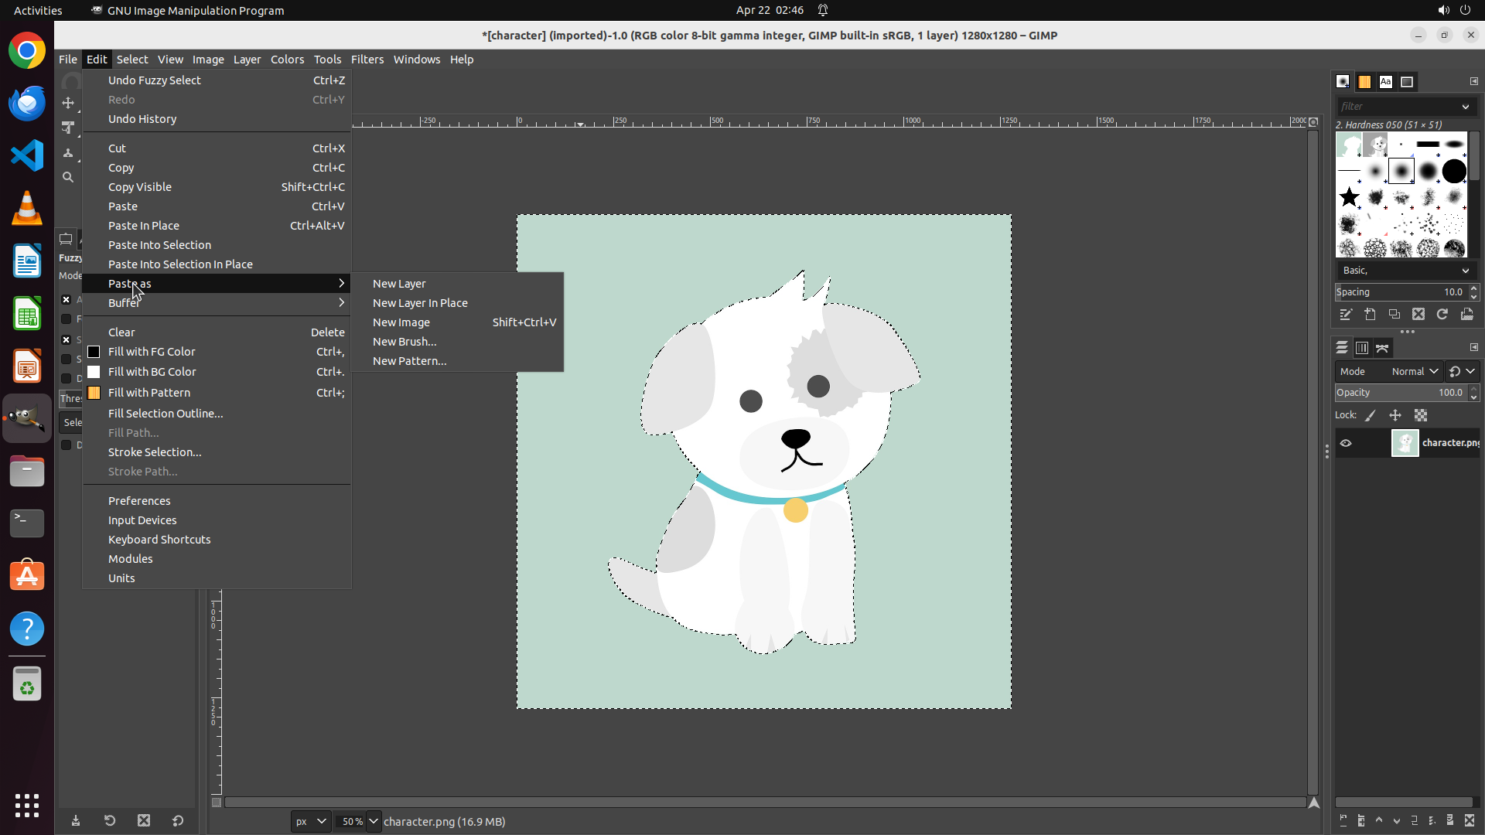Click Stroke Selection... menu entry

click(x=155, y=452)
